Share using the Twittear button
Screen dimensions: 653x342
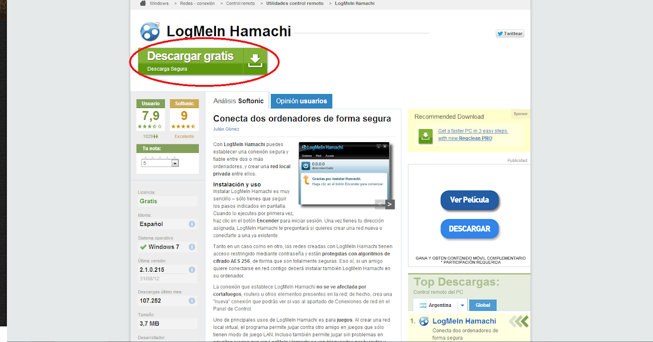510,34
